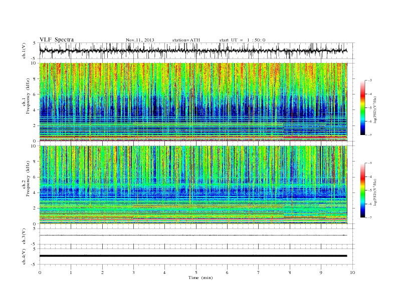Click the "station=ATH" header label

pos(186,40)
